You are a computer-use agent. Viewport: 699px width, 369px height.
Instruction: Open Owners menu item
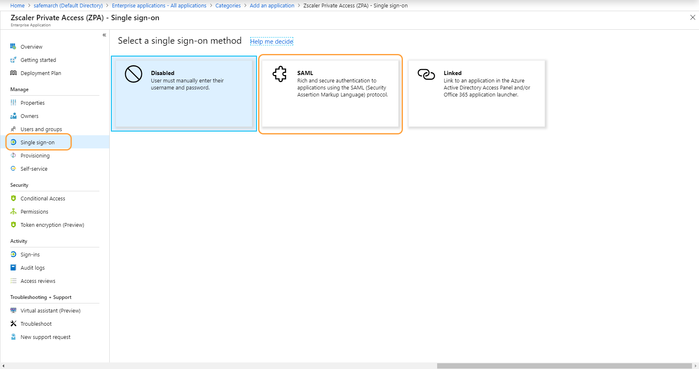pyautogui.click(x=30, y=116)
